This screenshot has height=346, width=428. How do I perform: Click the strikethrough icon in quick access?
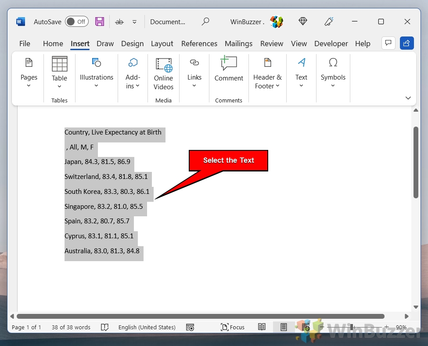pyautogui.click(x=119, y=22)
